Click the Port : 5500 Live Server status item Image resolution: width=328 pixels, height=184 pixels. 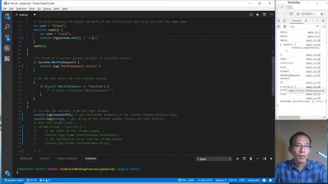[186, 180]
